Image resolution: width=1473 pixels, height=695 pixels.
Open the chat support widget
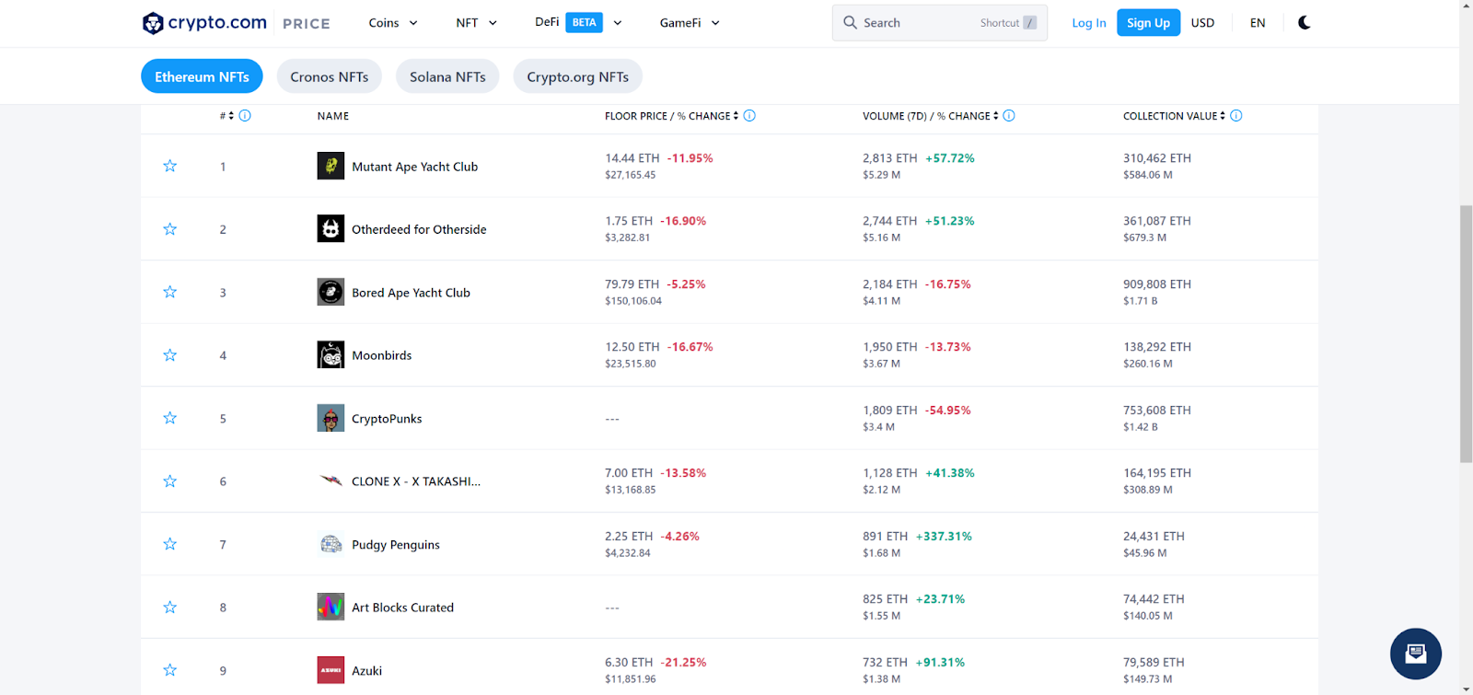point(1415,654)
